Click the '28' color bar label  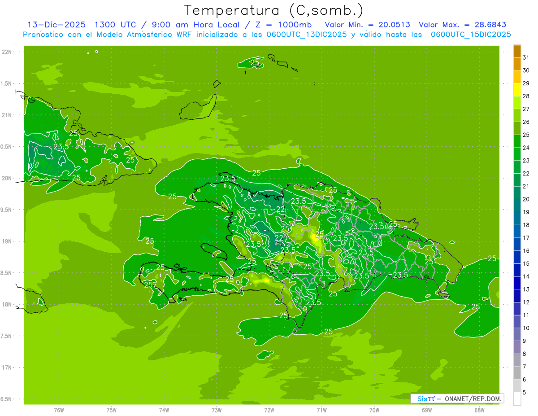526,96
